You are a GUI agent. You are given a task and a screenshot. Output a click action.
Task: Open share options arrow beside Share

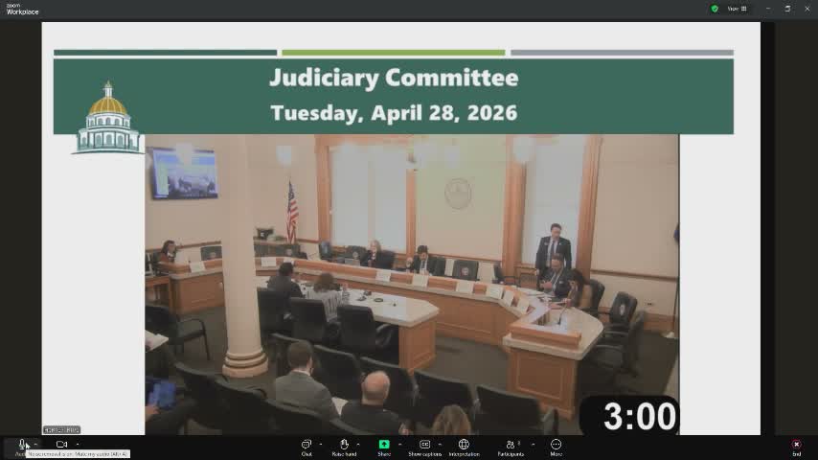399,445
